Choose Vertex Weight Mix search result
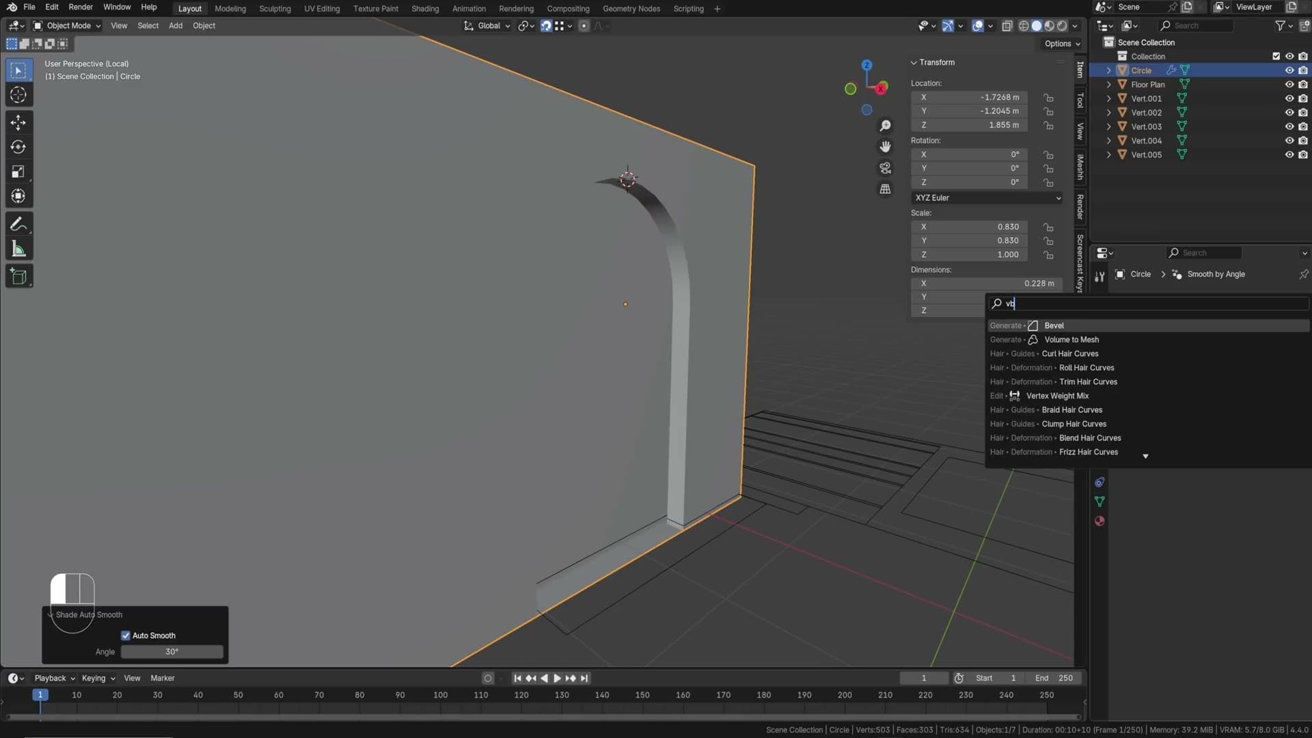Image resolution: width=1312 pixels, height=738 pixels. pos(1147,396)
